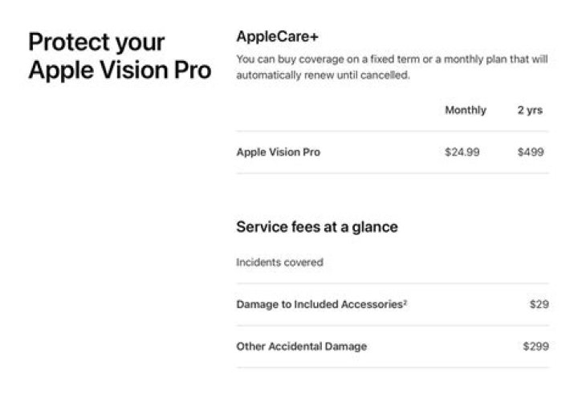Select the Monthly column header
Viewport: 578px width, 402px height.
[465, 111]
